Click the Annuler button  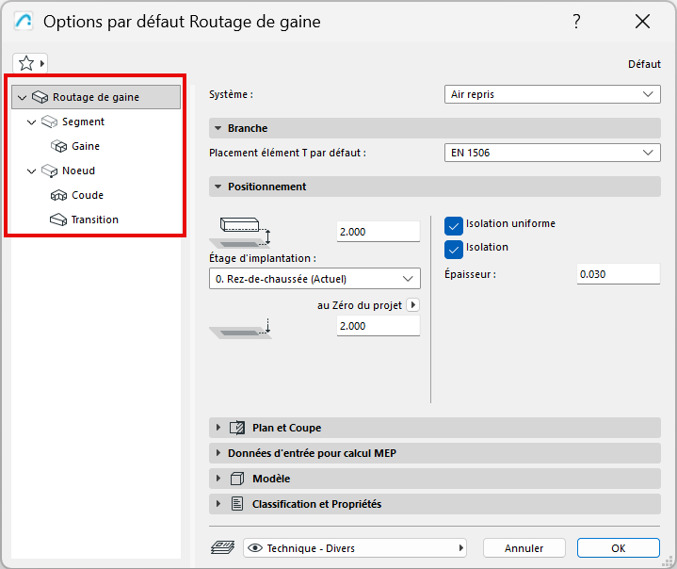pyautogui.click(x=524, y=547)
